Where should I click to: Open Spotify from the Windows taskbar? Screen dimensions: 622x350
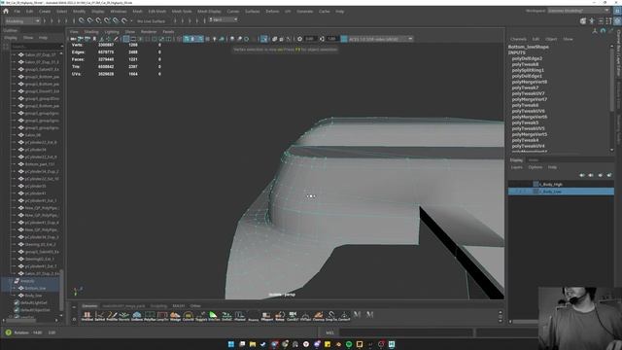pyautogui.click(x=349, y=344)
